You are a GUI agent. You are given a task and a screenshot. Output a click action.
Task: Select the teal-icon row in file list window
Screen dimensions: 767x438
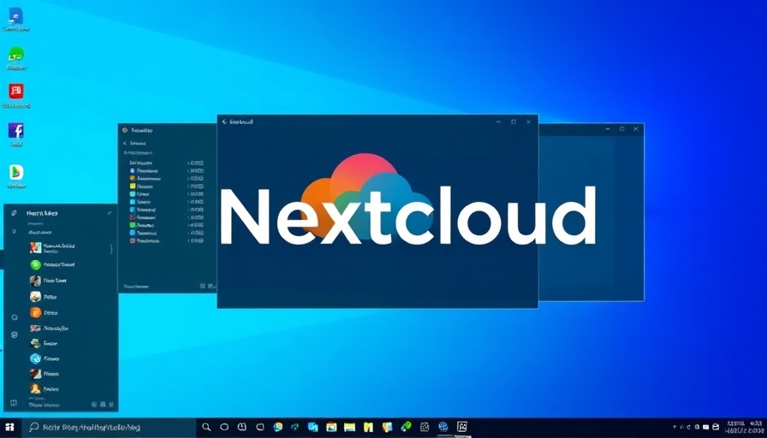click(167, 194)
